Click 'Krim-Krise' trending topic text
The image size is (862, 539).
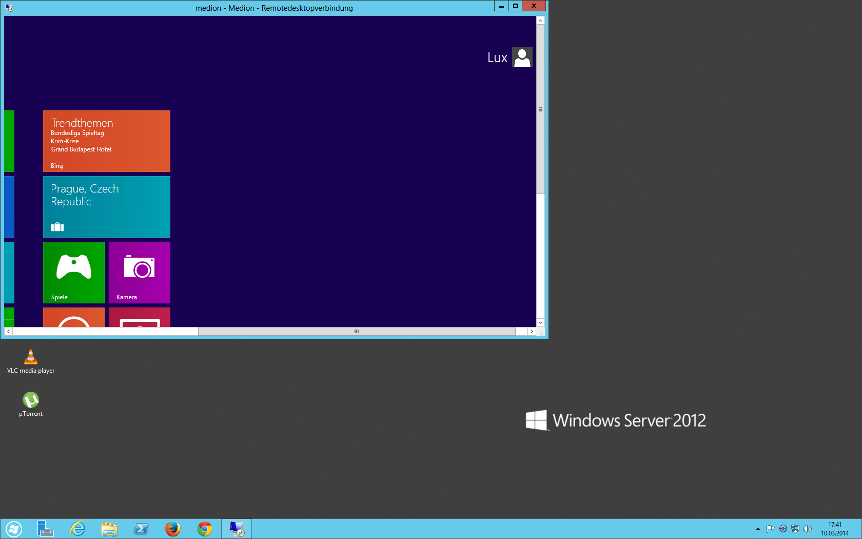coord(65,141)
